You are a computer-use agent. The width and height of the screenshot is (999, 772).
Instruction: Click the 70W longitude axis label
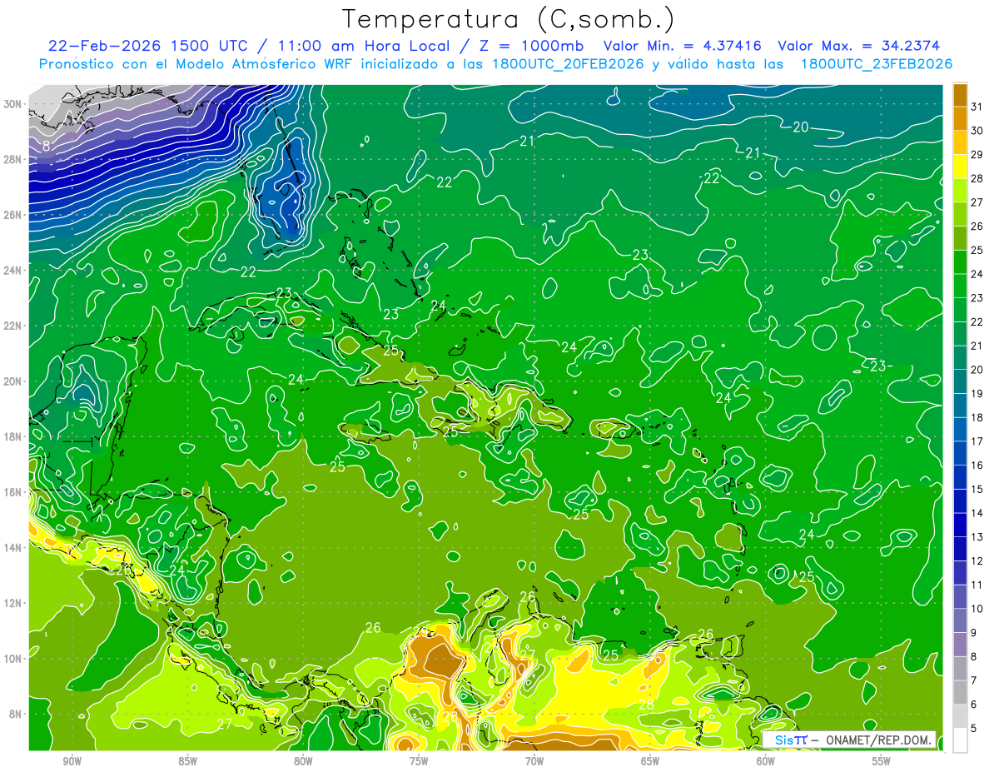[534, 761]
